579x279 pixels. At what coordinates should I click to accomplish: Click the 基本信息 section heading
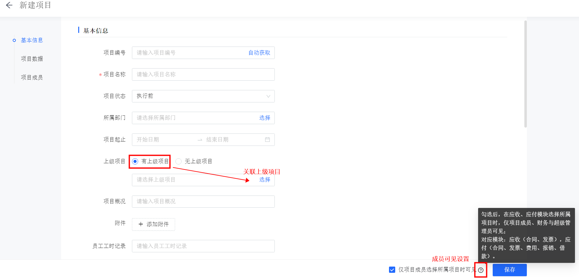[x=96, y=31]
